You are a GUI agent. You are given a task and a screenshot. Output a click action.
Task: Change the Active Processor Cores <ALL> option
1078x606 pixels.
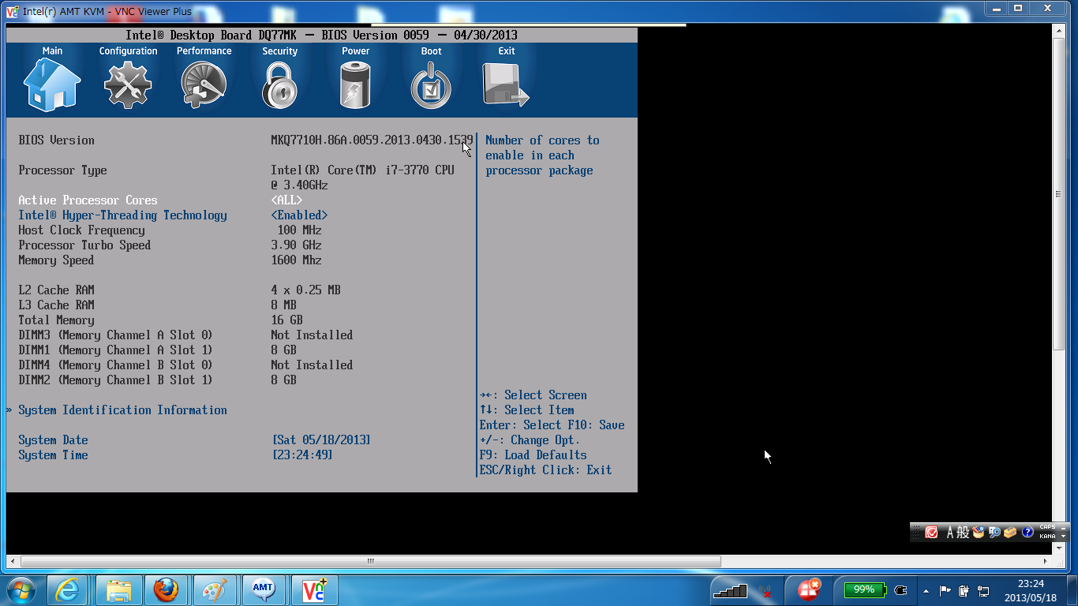(286, 200)
